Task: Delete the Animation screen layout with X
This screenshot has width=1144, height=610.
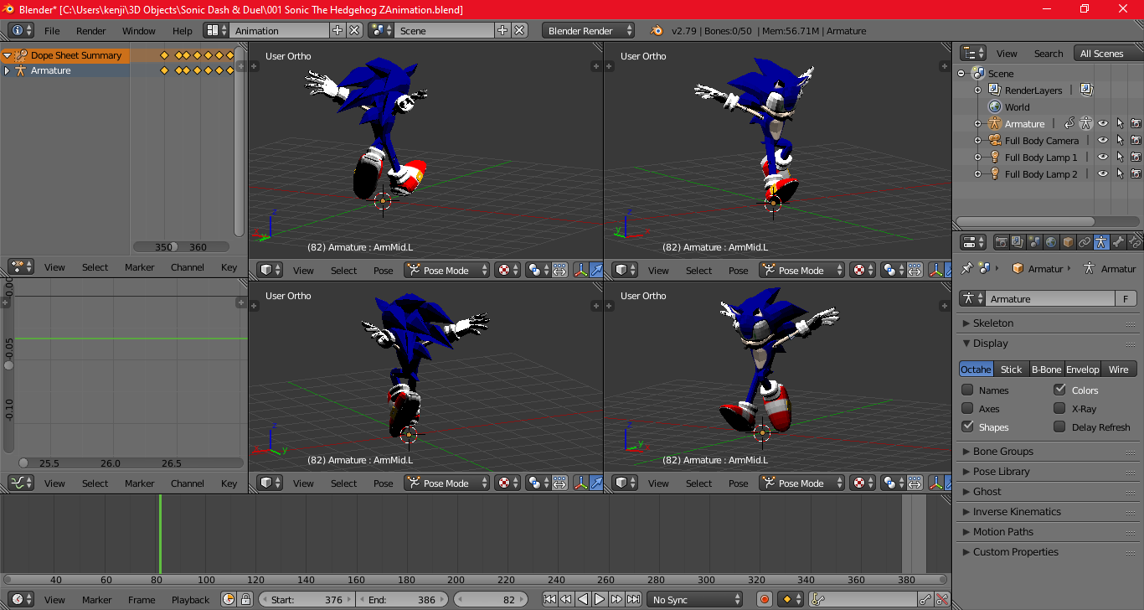Action: pyautogui.click(x=354, y=30)
